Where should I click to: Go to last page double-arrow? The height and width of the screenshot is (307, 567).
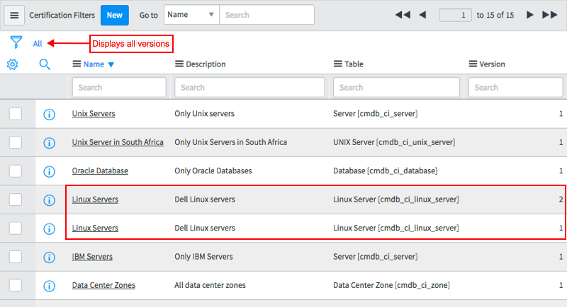(550, 15)
